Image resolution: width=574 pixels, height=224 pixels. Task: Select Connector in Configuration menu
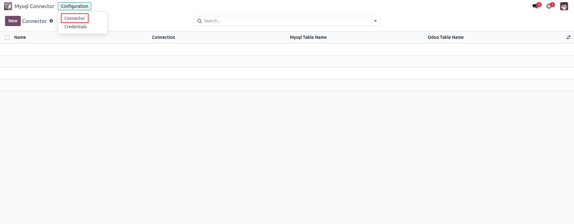(75, 18)
